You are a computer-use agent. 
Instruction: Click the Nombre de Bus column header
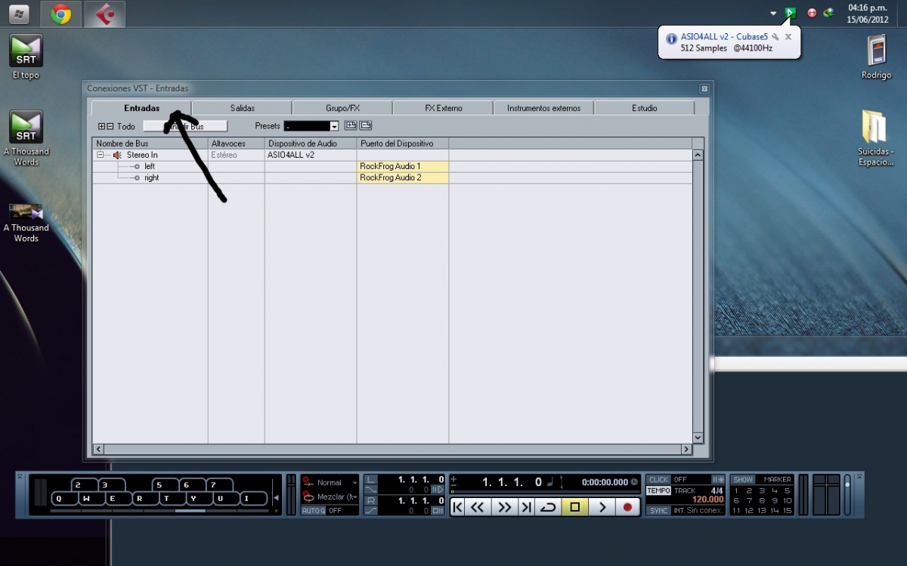click(x=150, y=143)
